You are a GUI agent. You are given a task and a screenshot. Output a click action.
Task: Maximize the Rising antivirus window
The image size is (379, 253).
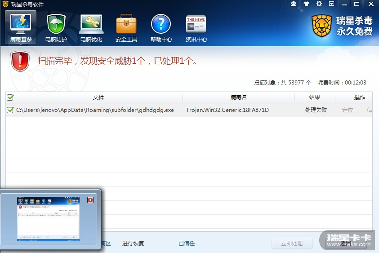tap(357, 4)
